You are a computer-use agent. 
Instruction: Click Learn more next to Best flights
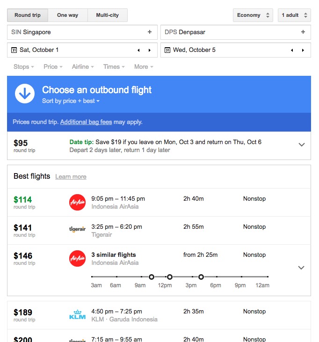[71, 177]
